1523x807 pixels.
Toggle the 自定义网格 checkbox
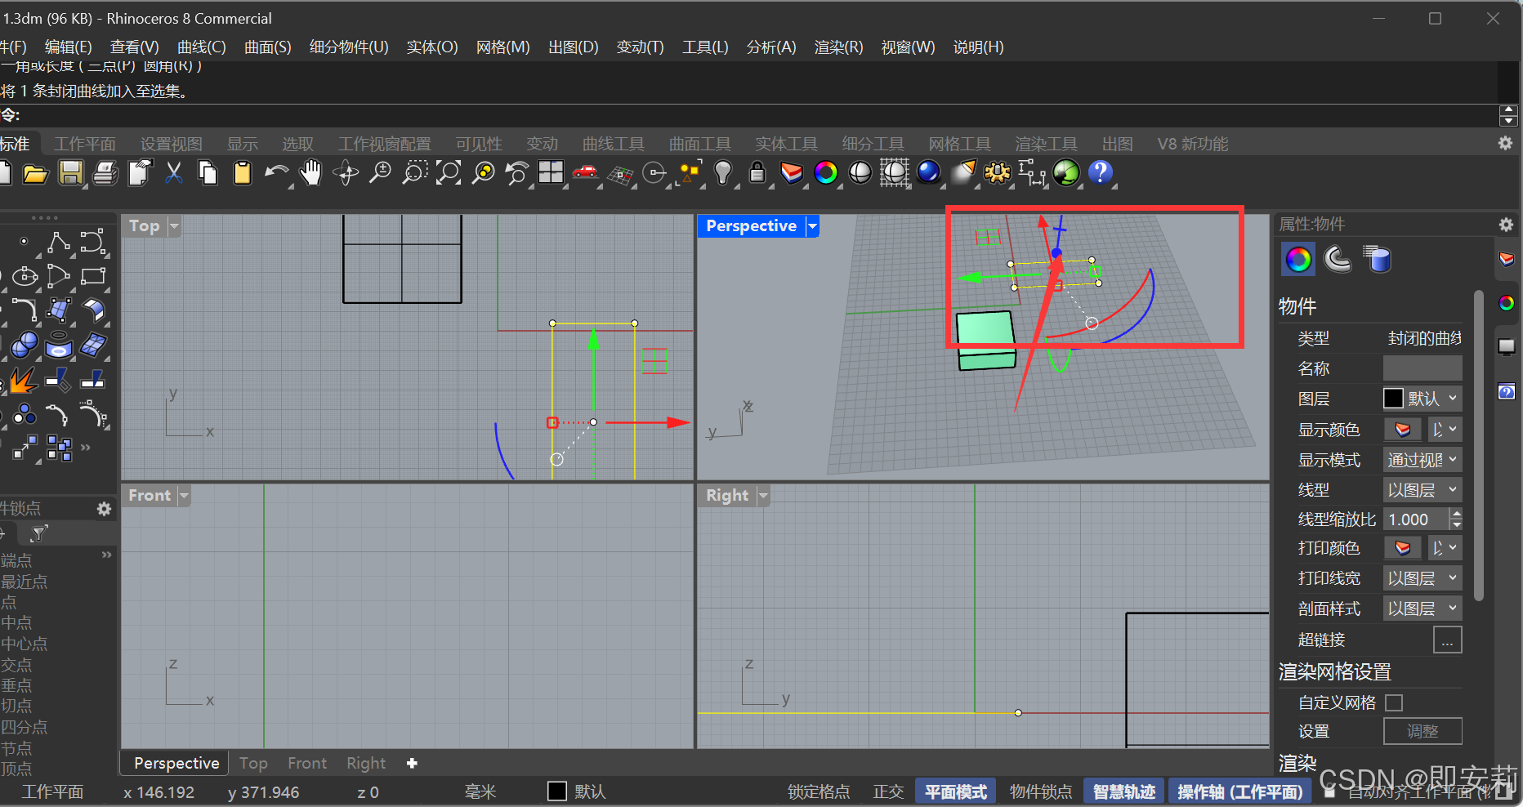[x=1394, y=702]
